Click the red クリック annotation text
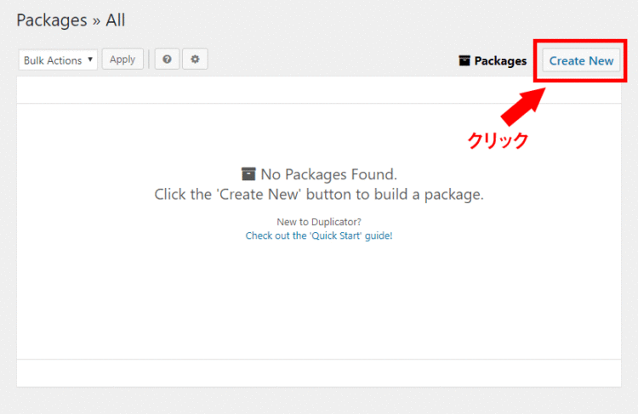 [498, 140]
